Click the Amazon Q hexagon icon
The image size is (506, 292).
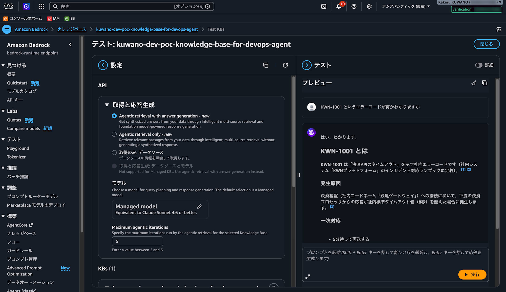tap(26, 6)
